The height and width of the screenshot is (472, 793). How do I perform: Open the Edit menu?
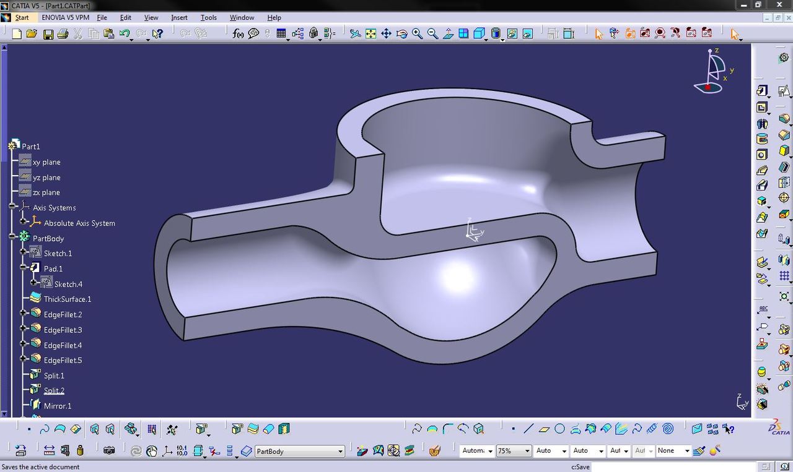click(126, 17)
